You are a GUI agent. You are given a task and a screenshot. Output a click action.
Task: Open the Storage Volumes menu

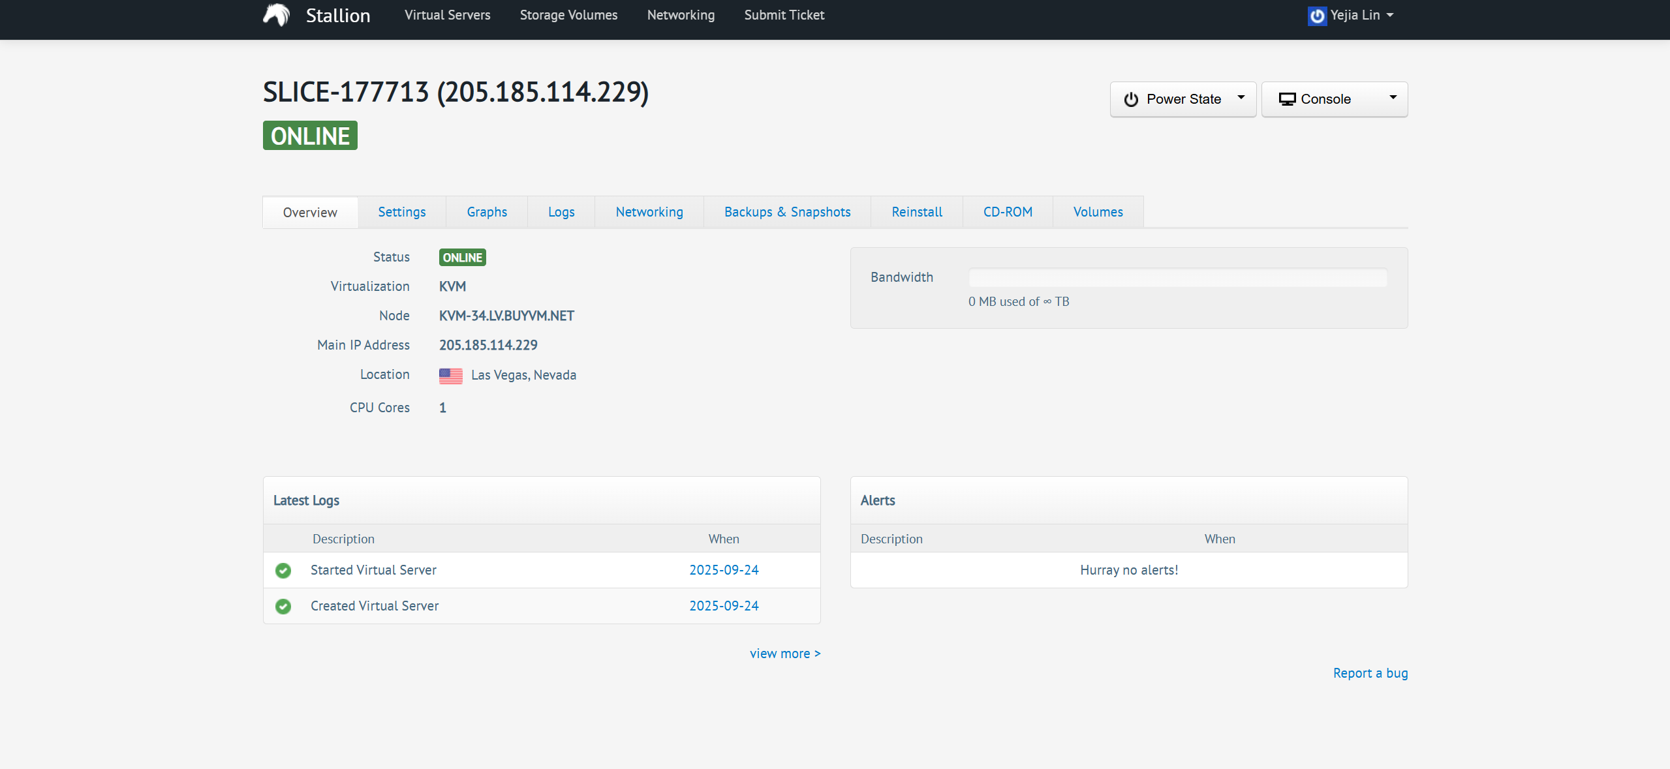pyautogui.click(x=568, y=15)
